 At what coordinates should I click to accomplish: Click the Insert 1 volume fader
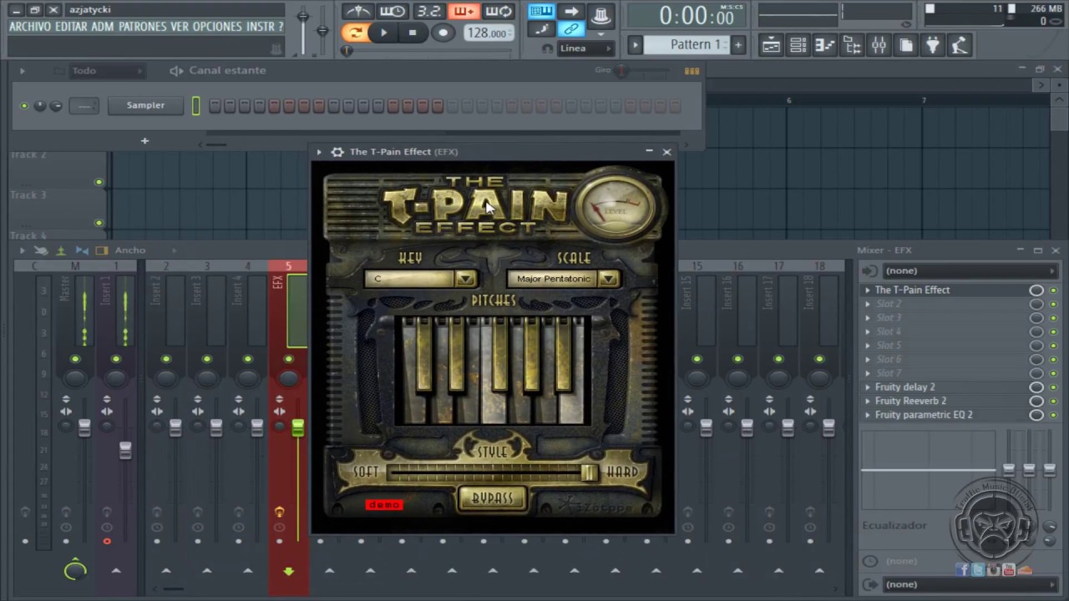tap(125, 450)
